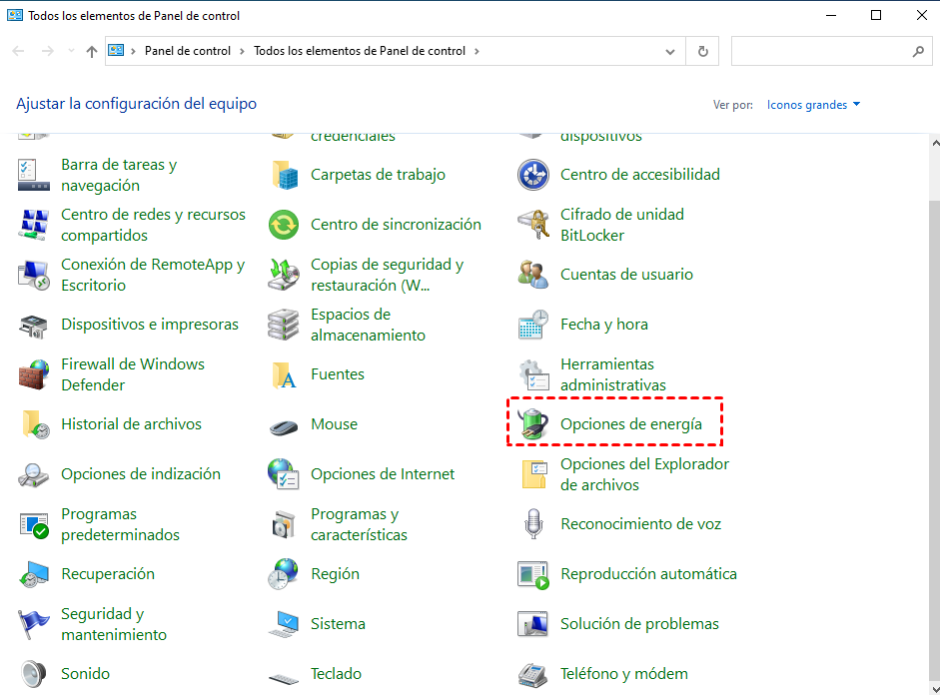Select Todos los elementos breadcrumb segment

point(360,51)
